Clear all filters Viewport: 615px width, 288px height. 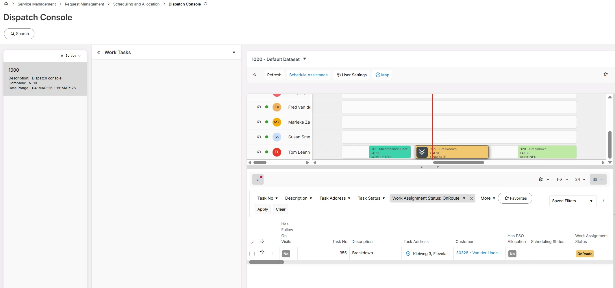[x=281, y=209]
